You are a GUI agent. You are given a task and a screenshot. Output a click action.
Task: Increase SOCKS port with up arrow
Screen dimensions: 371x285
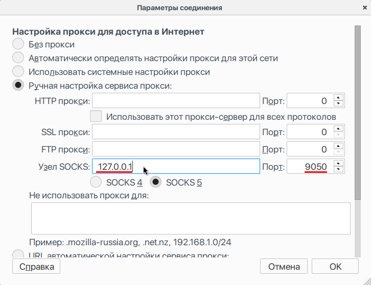pyautogui.click(x=338, y=163)
